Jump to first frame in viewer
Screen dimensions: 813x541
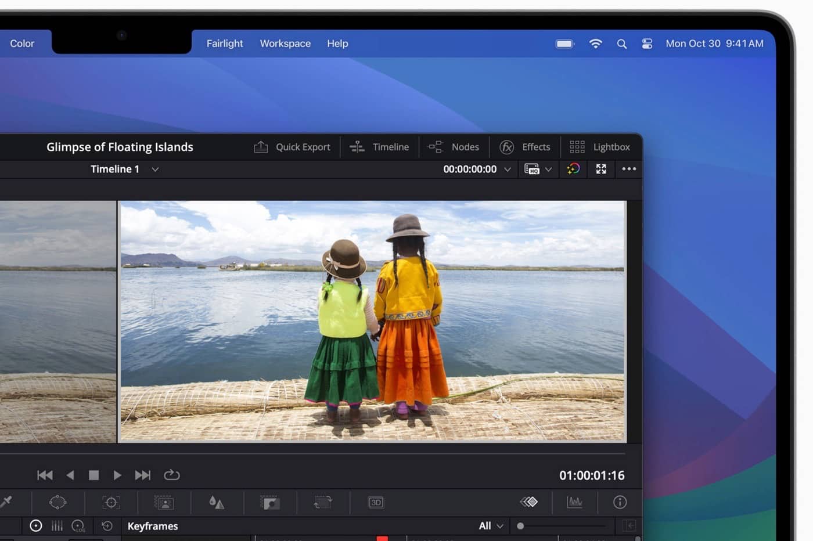pyautogui.click(x=45, y=475)
